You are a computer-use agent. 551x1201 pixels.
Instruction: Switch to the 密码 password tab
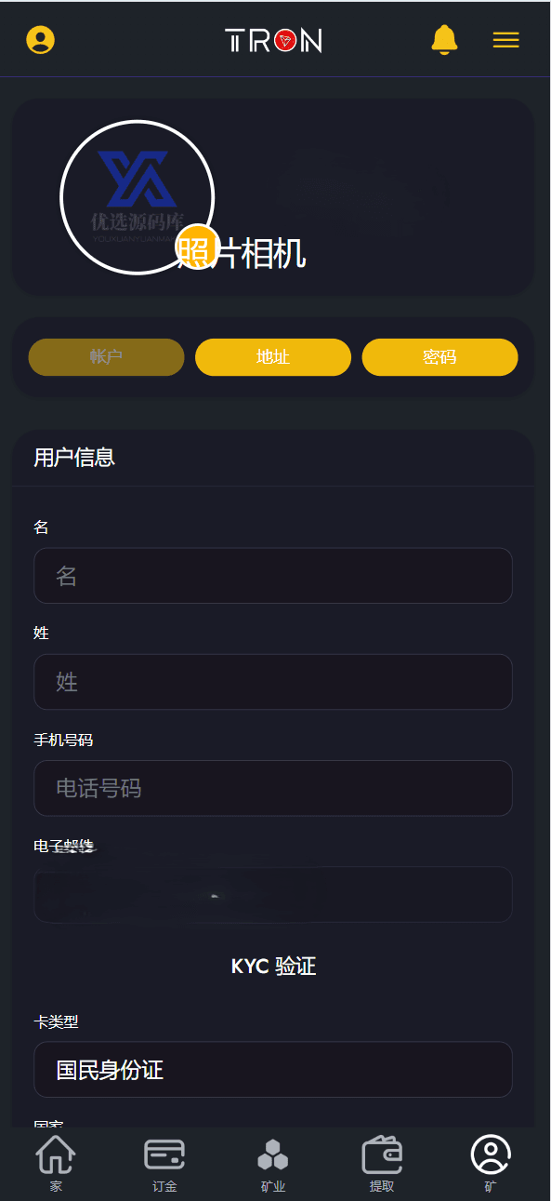click(439, 357)
